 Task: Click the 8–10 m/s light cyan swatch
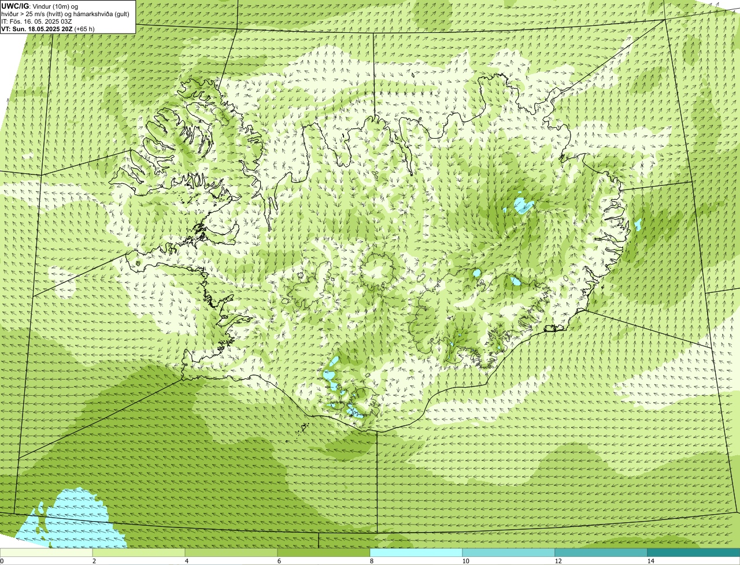point(416,552)
